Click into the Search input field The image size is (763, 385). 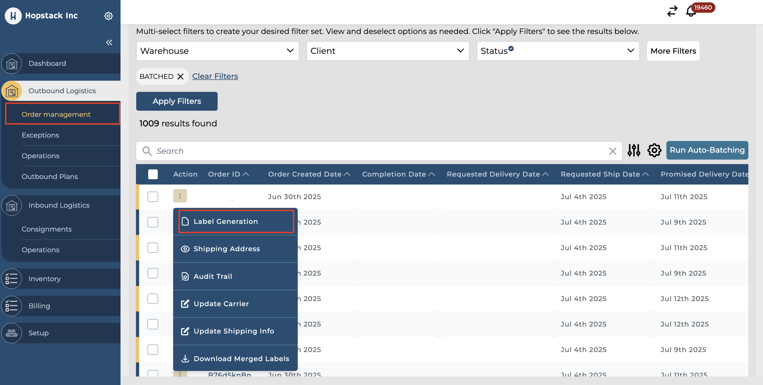[379, 151]
